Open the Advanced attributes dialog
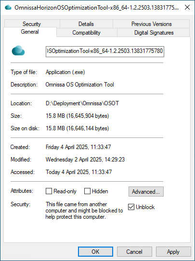The width and height of the screenshot is (195, 261). click(x=146, y=192)
